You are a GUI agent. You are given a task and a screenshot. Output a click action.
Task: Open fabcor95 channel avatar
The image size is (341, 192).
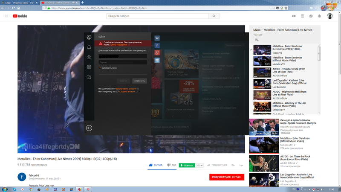22,177
